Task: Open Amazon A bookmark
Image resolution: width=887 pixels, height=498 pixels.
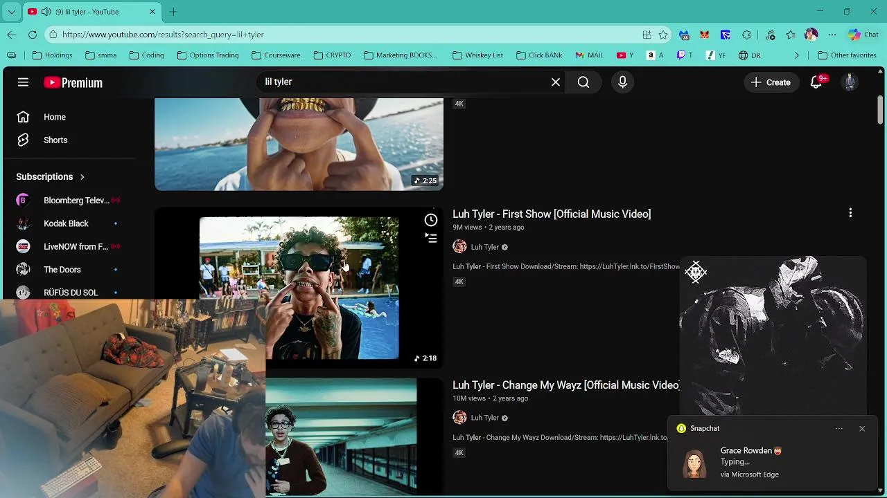Action: pos(655,55)
